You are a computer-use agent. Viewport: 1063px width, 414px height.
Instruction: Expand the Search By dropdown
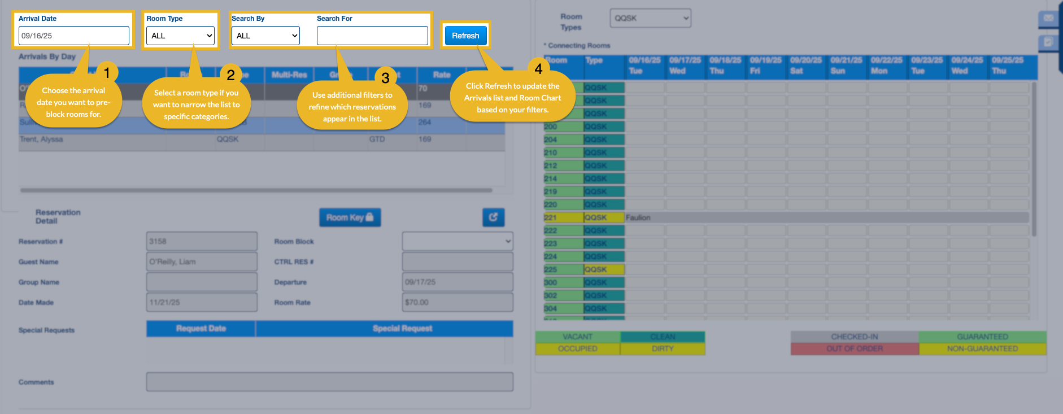coord(265,36)
